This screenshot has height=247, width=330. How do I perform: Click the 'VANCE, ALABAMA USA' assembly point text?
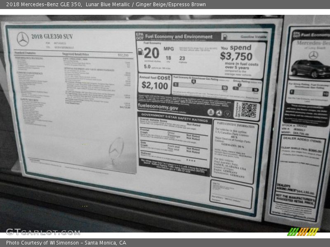230,167
